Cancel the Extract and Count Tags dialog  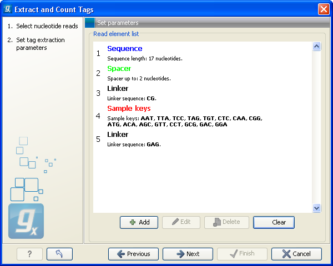pos(296,254)
